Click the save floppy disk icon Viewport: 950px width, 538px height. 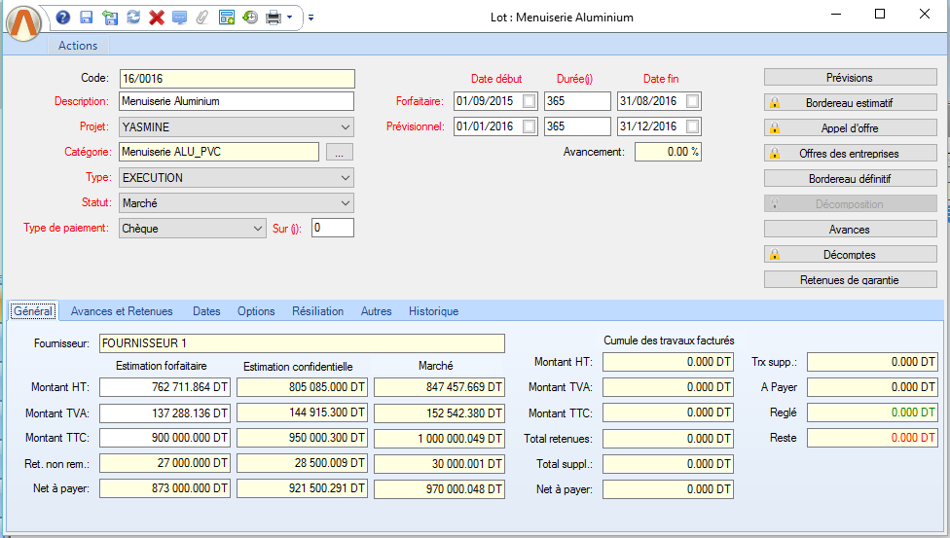86,18
